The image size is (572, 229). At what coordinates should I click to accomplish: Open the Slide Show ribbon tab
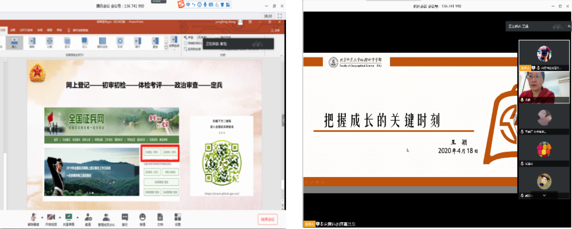coord(26,30)
